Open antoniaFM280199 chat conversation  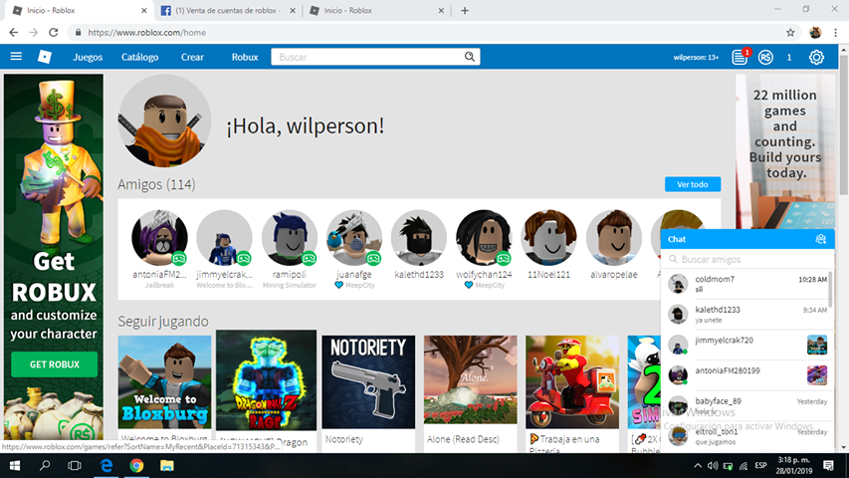[x=746, y=375]
